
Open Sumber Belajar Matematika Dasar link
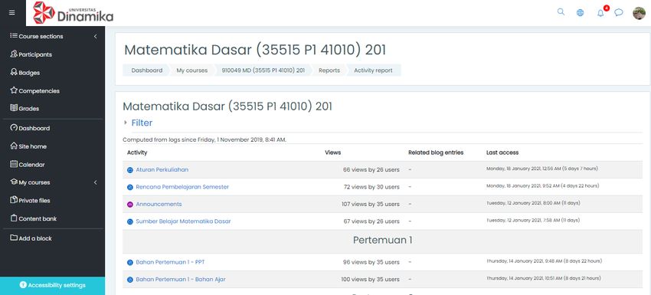[x=183, y=221]
